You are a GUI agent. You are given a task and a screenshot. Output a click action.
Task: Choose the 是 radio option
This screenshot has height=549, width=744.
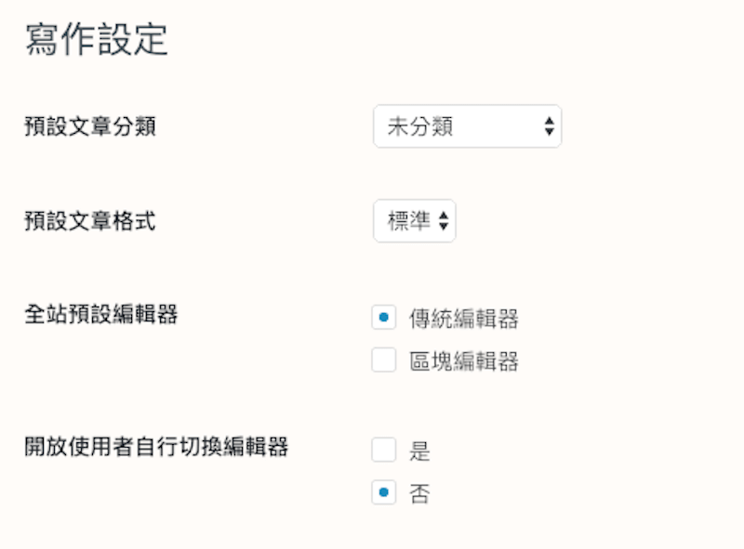(x=384, y=451)
